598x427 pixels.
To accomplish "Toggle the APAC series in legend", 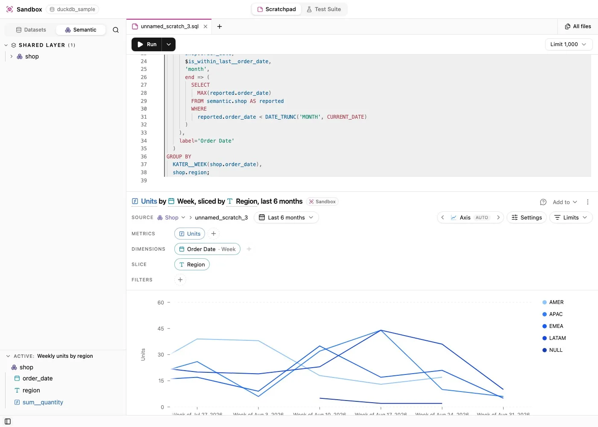I will point(552,314).
